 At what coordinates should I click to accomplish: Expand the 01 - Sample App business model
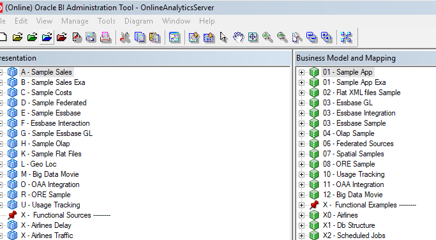[x=301, y=72]
